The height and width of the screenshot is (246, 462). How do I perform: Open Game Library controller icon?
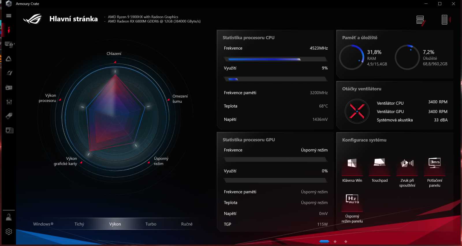9,87
